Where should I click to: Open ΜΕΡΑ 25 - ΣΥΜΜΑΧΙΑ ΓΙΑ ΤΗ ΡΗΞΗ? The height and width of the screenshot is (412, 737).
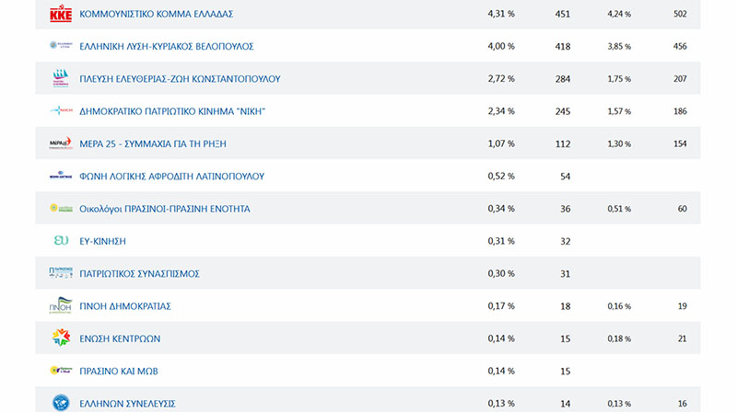153,144
